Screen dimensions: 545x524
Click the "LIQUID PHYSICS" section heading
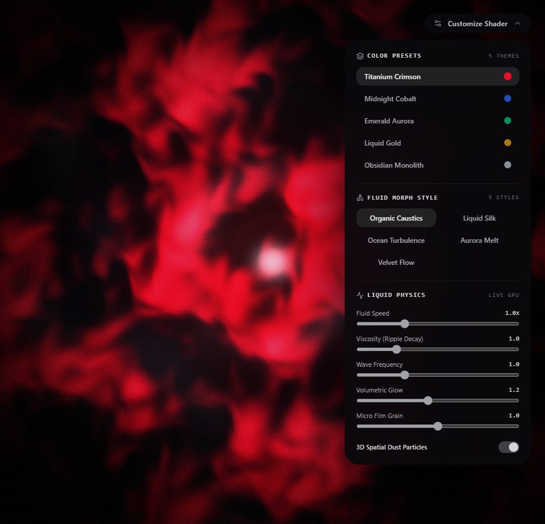(x=397, y=295)
